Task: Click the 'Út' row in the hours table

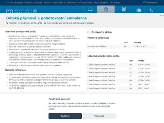Action: (122, 69)
